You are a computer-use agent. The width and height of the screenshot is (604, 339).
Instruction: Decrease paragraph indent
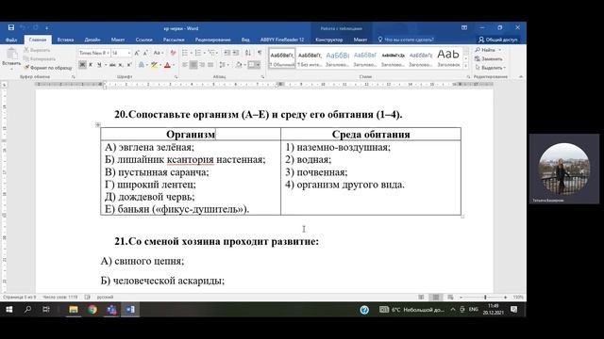[227, 53]
